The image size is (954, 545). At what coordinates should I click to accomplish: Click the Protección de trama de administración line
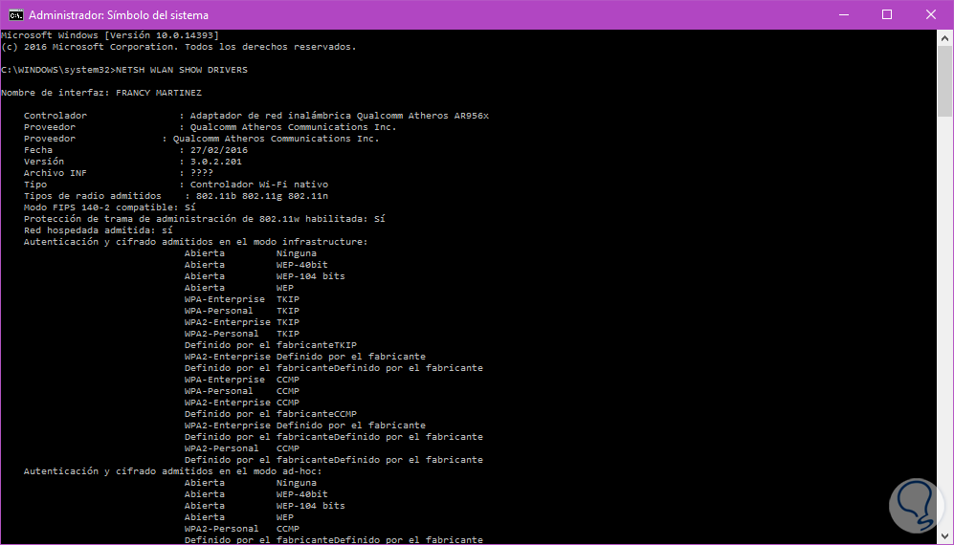[205, 219]
